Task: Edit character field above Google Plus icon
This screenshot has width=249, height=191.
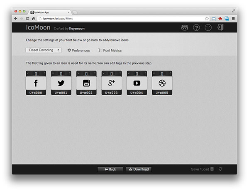Action: click(x=112, y=74)
